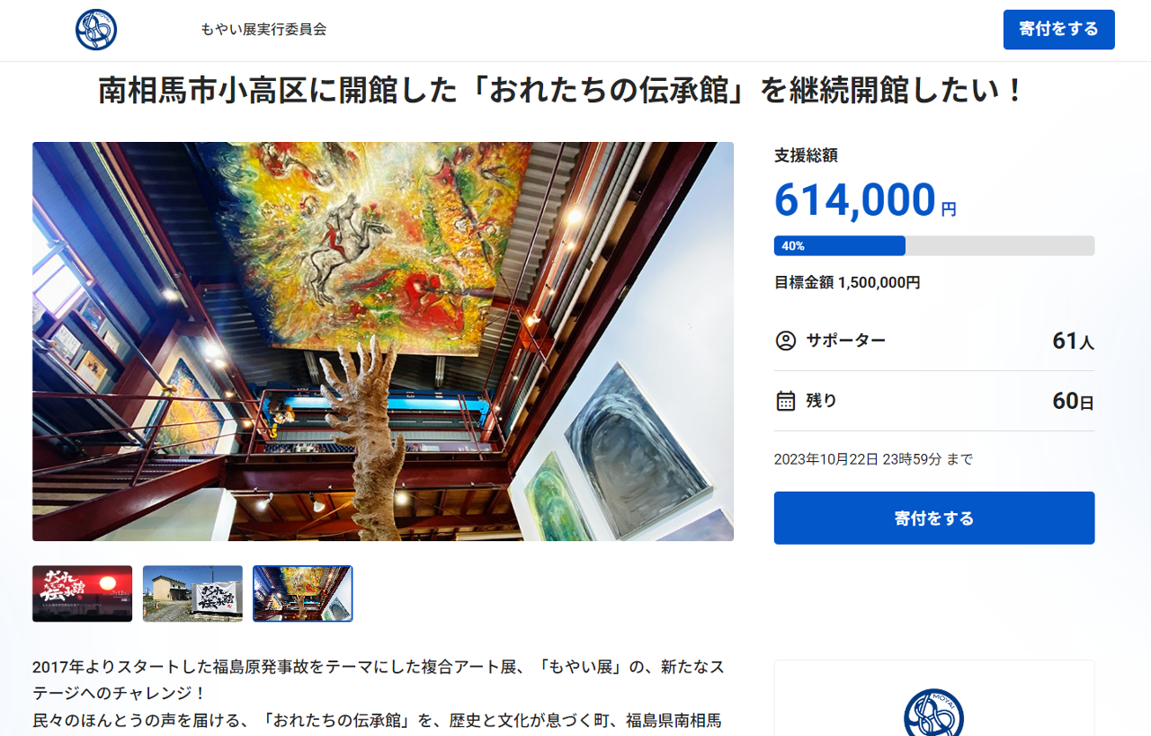Select the building exterior banner thumbnail

(x=192, y=593)
